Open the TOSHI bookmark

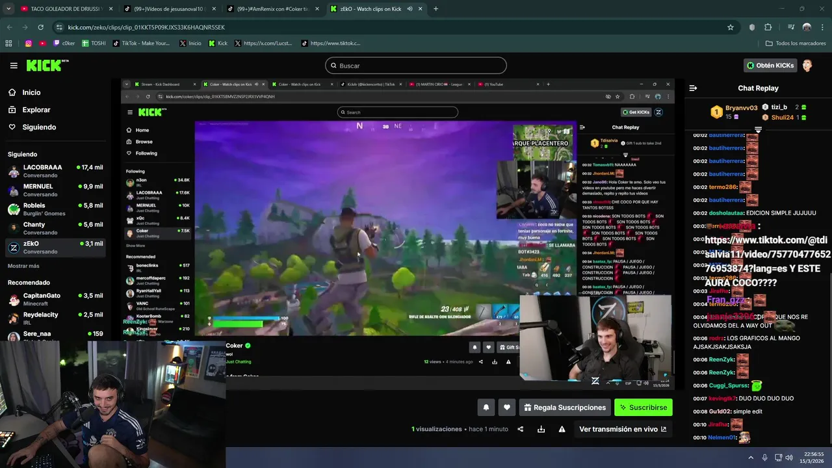(94, 44)
